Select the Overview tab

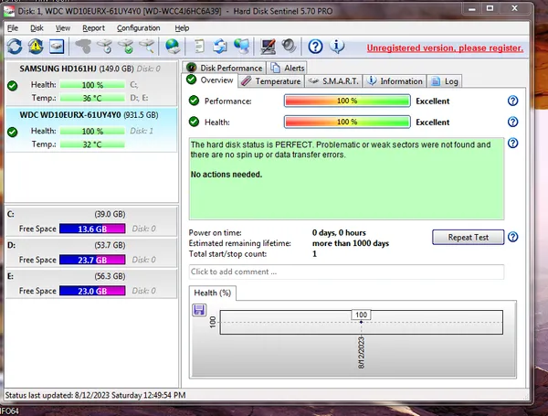(x=210, y=80)
